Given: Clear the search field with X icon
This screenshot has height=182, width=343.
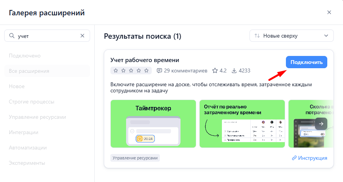Looking at the screenshot, I should tap(82, 36).
